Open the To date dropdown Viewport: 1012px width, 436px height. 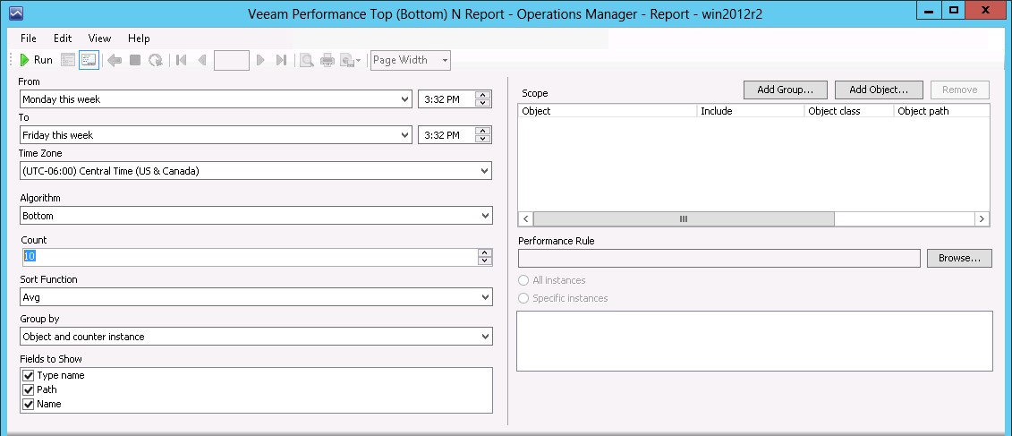coord(405,135)
